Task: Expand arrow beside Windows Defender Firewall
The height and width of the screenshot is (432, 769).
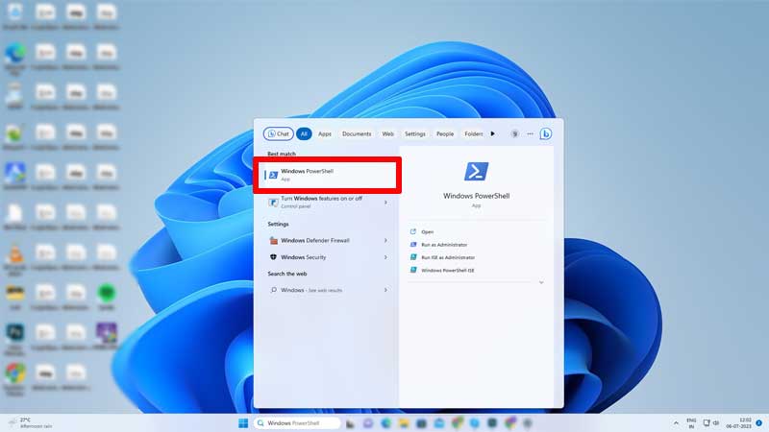Action: (x=386, y=241)
